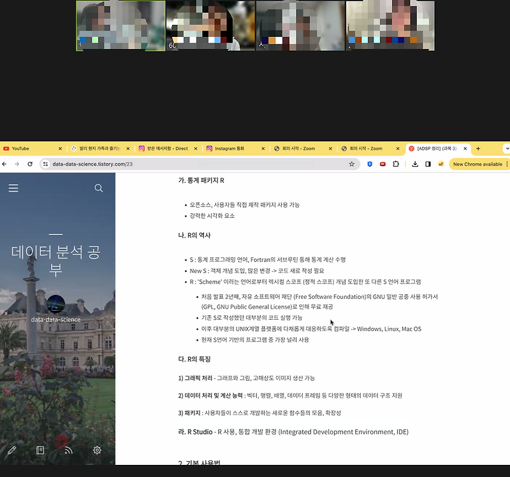Open the blog sidebar hamburger menu
Viewport: 510px width, 477px height.
(x=13, y=187)
